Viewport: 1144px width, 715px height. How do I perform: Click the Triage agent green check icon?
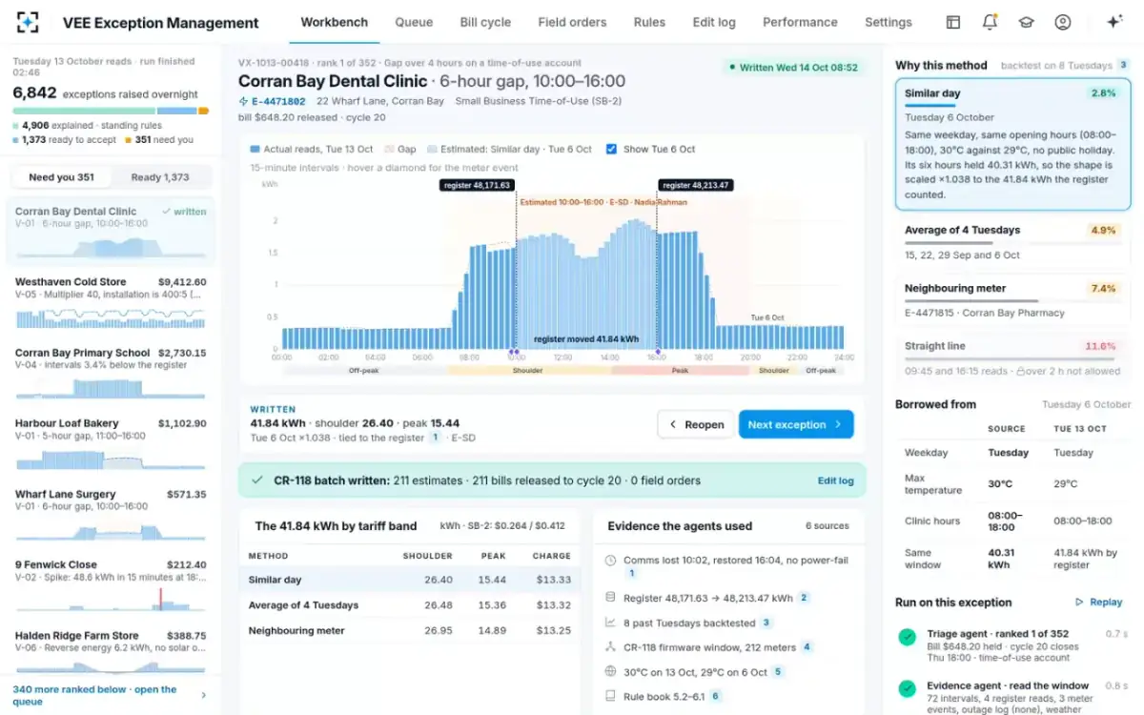[x=907, y=637]
